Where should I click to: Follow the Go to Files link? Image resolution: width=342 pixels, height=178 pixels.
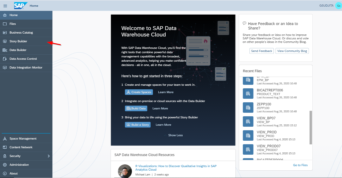(300, 165)
